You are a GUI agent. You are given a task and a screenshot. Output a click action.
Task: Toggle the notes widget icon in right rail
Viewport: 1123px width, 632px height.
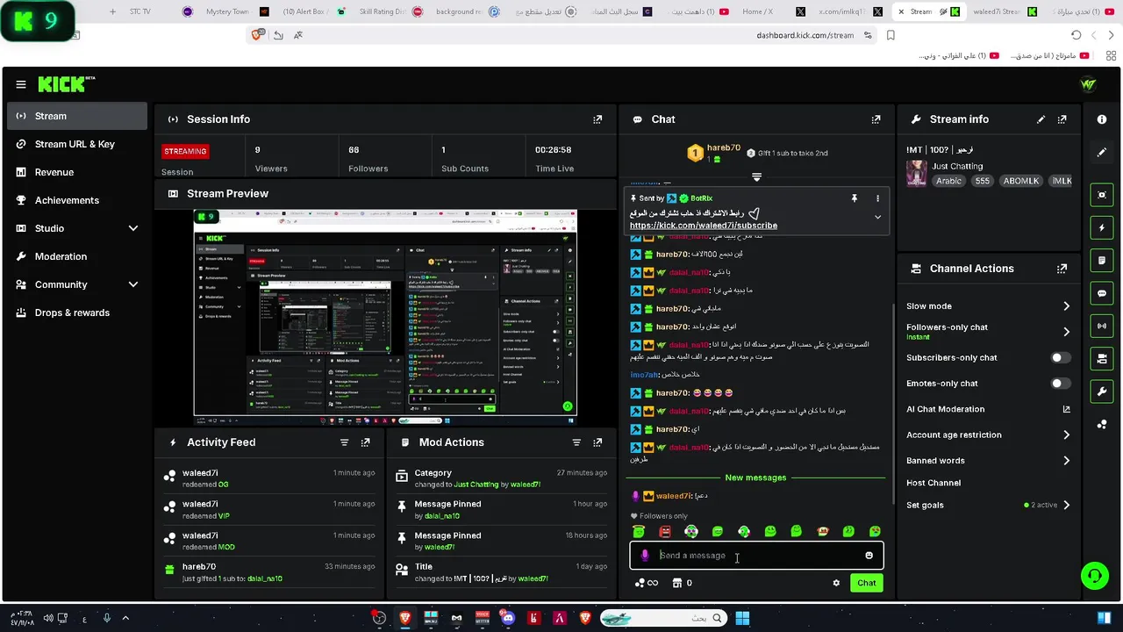[x=1102, y=261]
